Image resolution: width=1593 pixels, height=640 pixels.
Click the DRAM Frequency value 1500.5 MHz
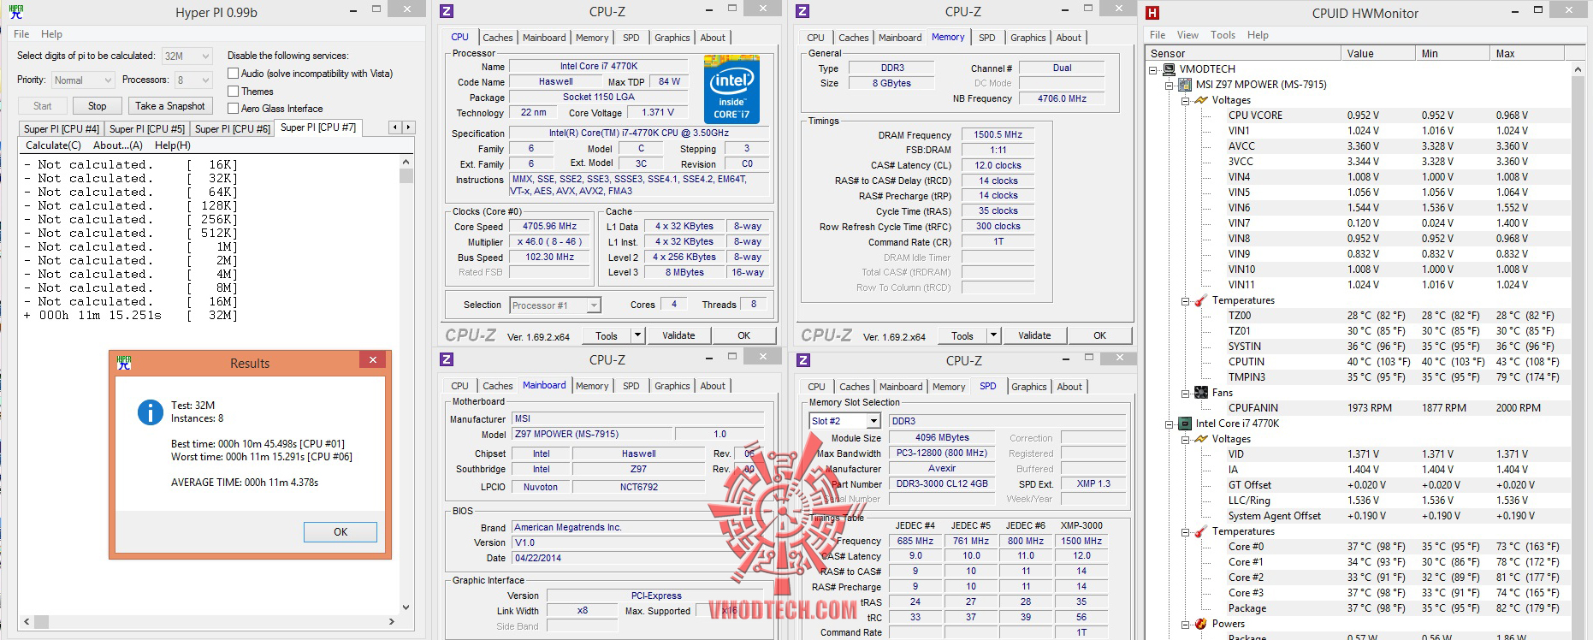coord(998,135)
